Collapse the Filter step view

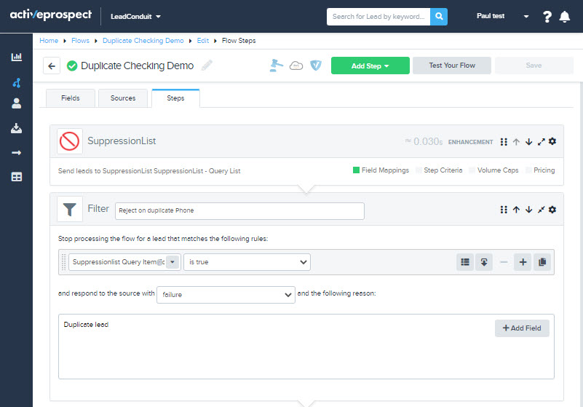(541, 210)
